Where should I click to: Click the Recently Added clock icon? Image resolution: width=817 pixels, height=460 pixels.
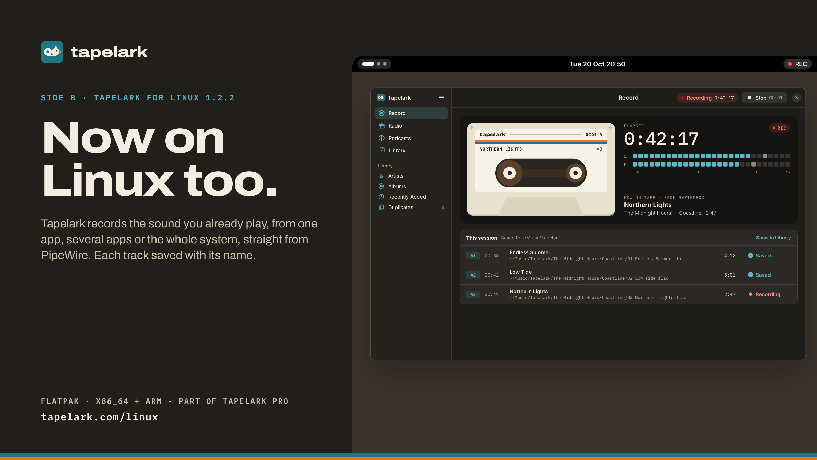tap(381, 197)
